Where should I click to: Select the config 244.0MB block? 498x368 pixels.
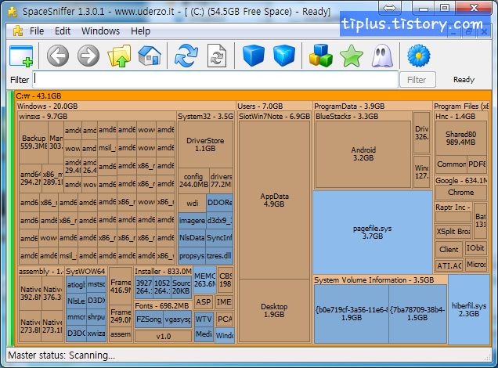[x=193, y=181]
